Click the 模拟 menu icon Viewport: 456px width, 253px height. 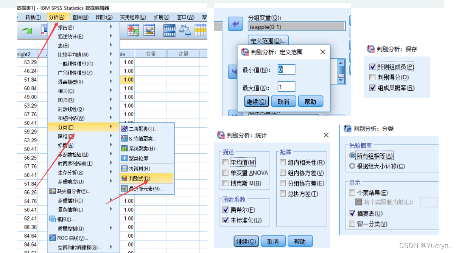53,219
